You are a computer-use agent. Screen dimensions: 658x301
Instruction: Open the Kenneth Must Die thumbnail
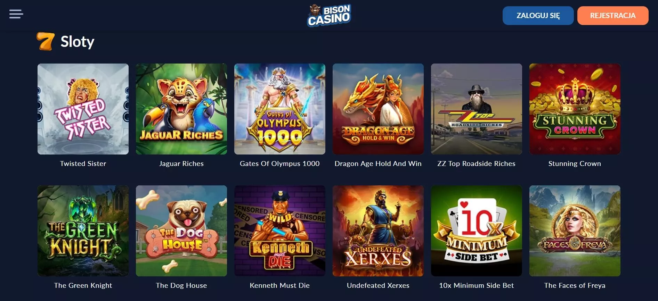[x=280, y=231]
